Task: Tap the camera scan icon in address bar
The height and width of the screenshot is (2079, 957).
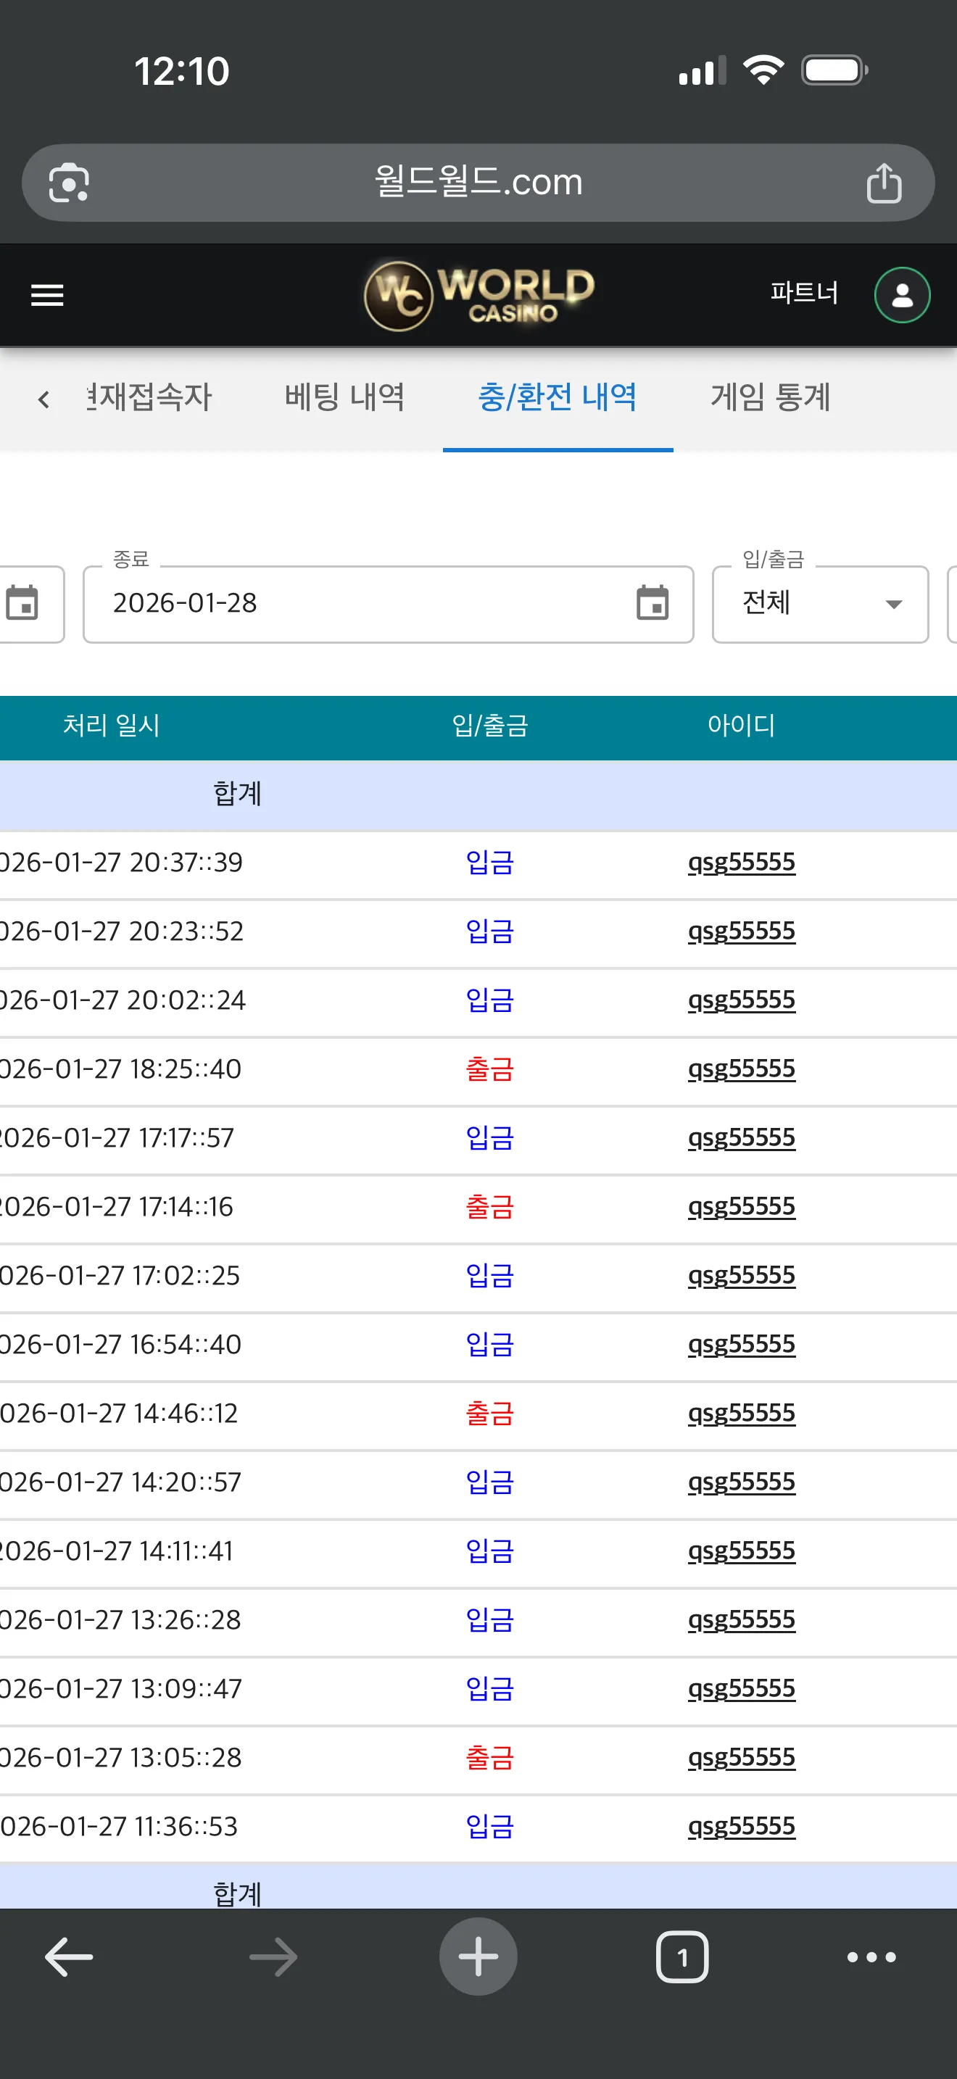Action: [70, 183]
